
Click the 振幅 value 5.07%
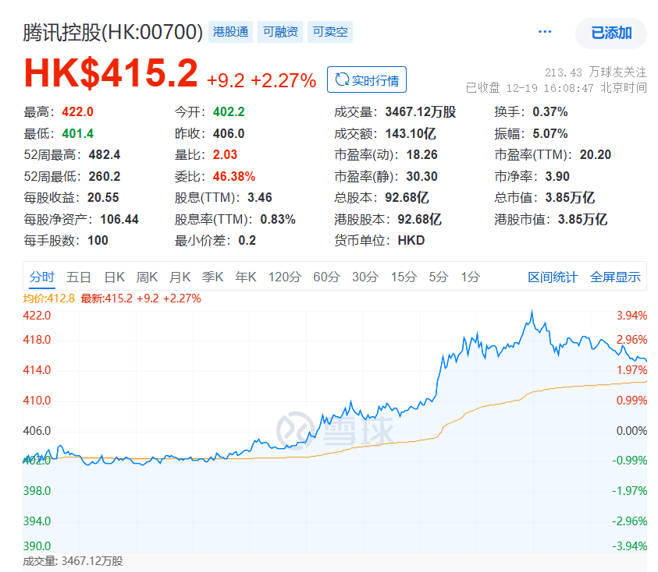pyautogui.click(x=550, y=134)
